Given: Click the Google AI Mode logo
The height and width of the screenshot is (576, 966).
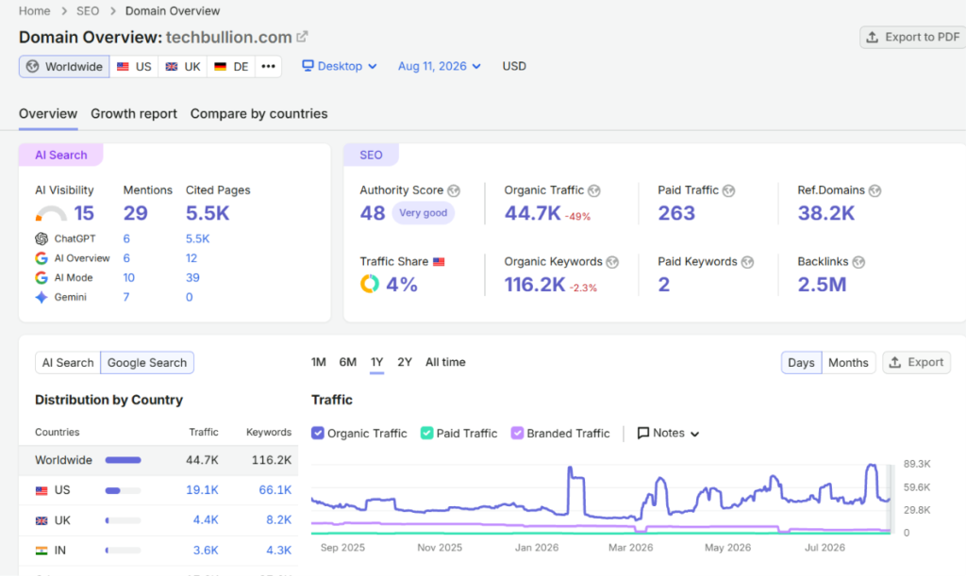Looking at the screenshot, I should (42, 277).
